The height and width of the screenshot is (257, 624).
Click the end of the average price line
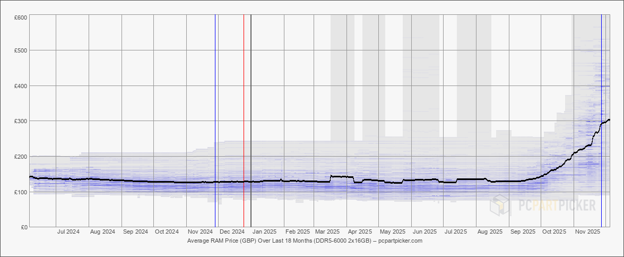pos(609,120)
